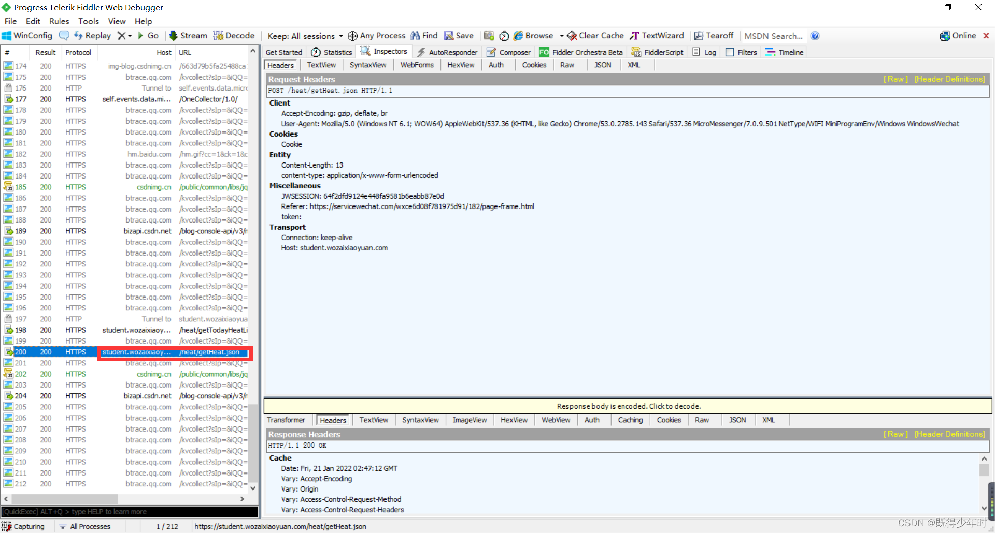
Task: Select session 198 getTodayHeatList
Action: (x=125, y=330)
